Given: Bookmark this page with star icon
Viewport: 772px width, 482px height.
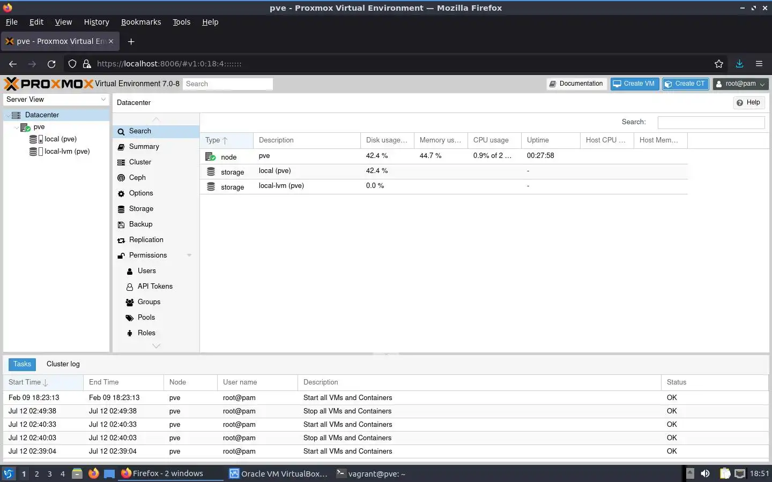Looking at the screenshot, I should click(x=719, y=64).
